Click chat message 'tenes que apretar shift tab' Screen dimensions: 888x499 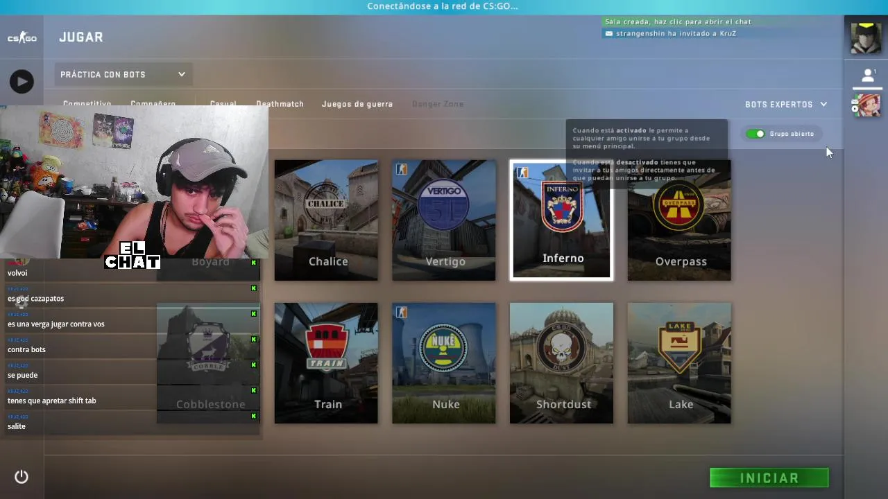[51, 401]
